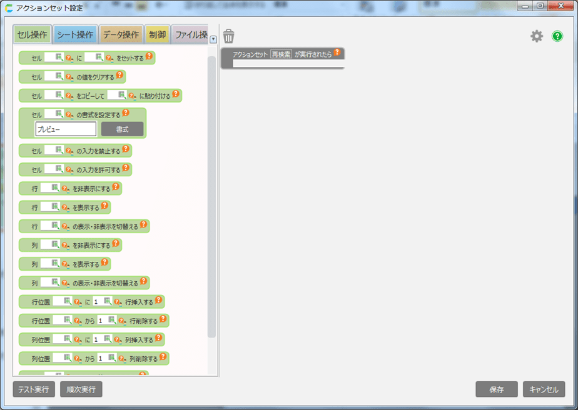This screenshot has width=578, height=410.
Task: Switch to the シート操作 tab
Action: pyautogui.click(x=75, y=34)
